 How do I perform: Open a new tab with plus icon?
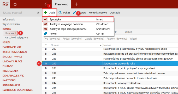pyautogui.click(x=76, y=4)
